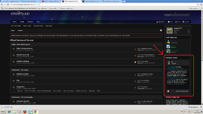Close the downloads bar
203x114 pixels.
201,107
